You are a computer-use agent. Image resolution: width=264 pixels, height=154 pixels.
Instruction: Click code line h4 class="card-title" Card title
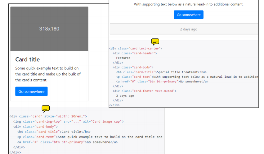coord(54,132)
